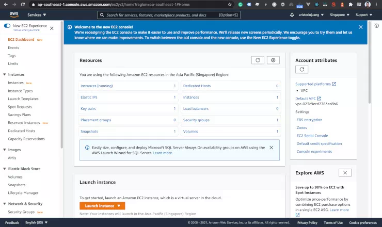Image resolution: width=382 pixels, height=227 pixels.
Task: Collapse the Network & Security section
Action: click(x=4, y=204)
